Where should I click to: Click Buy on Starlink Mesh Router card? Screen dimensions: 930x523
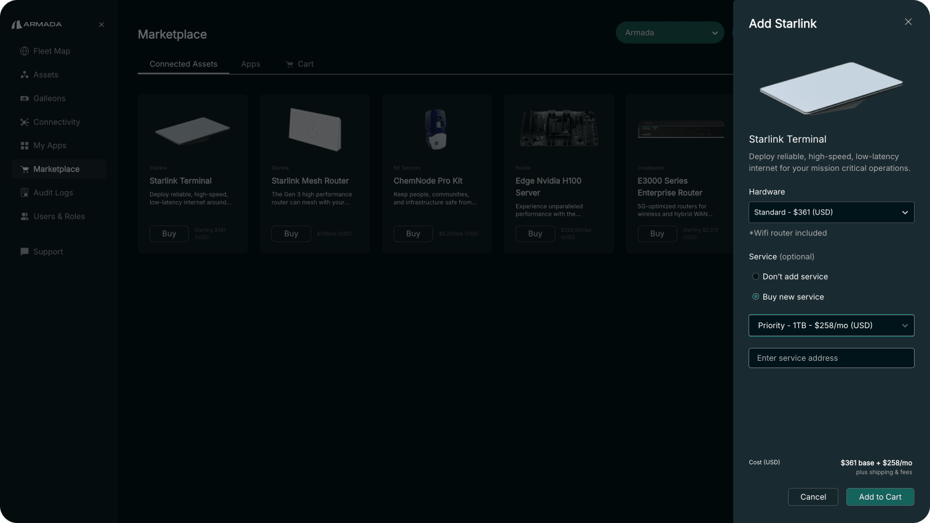(x=291, y=234)
